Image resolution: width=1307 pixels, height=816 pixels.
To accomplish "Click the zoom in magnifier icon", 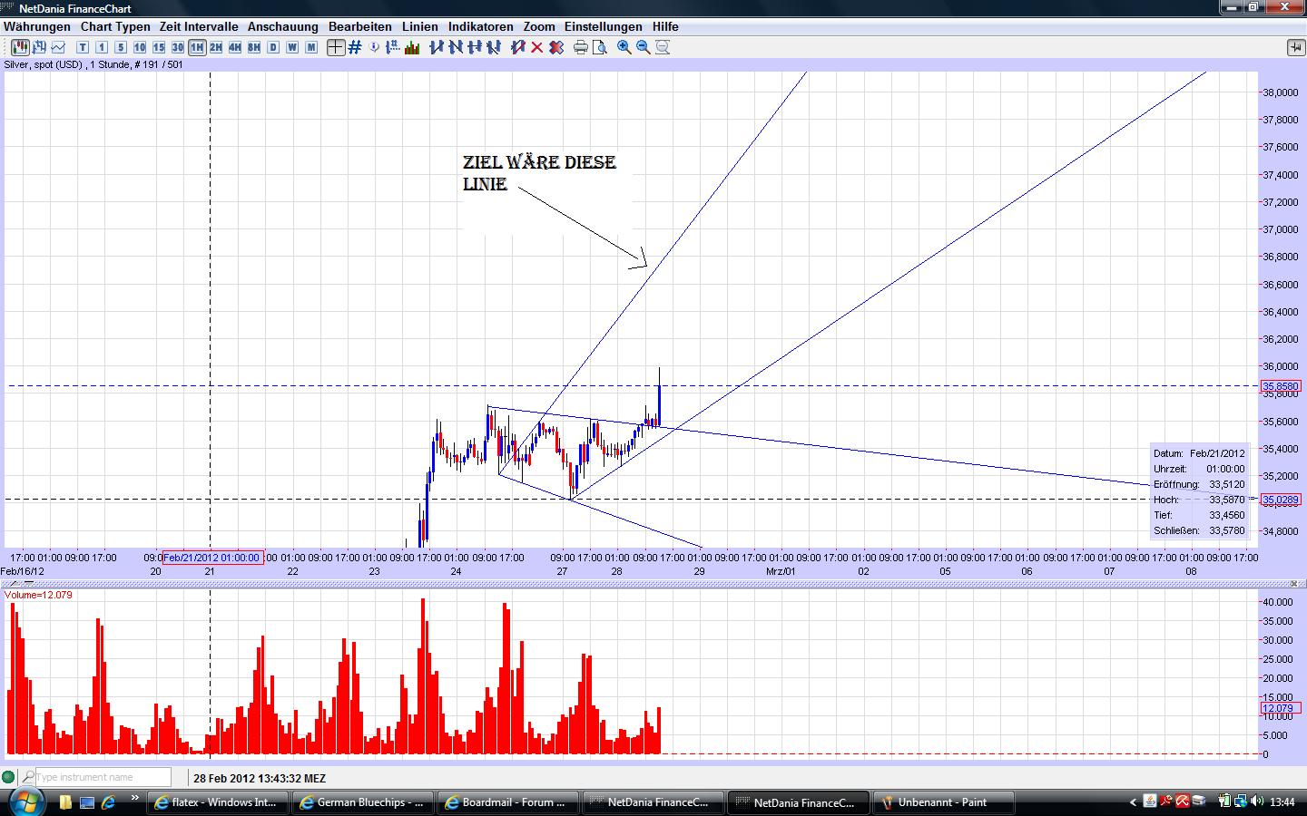I will [x=624, y=47].
